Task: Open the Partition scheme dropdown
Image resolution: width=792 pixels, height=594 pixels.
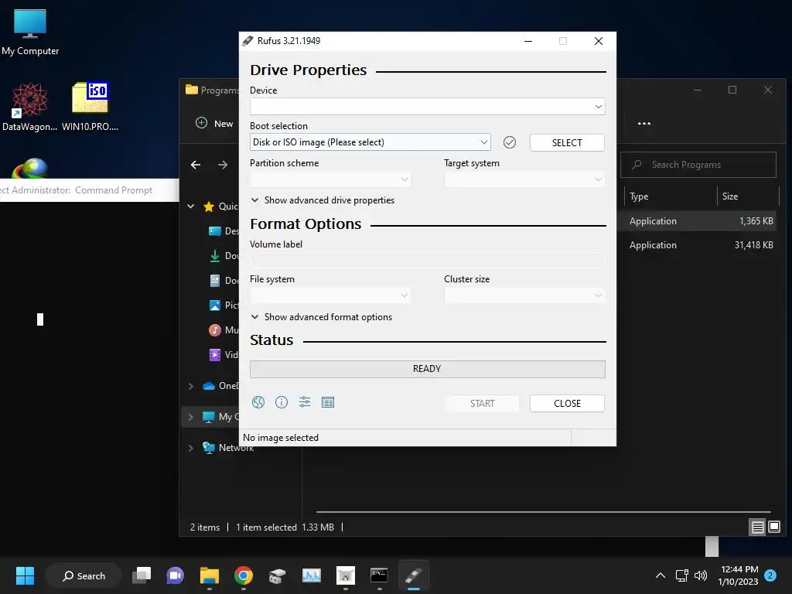Action: [330, 179]
